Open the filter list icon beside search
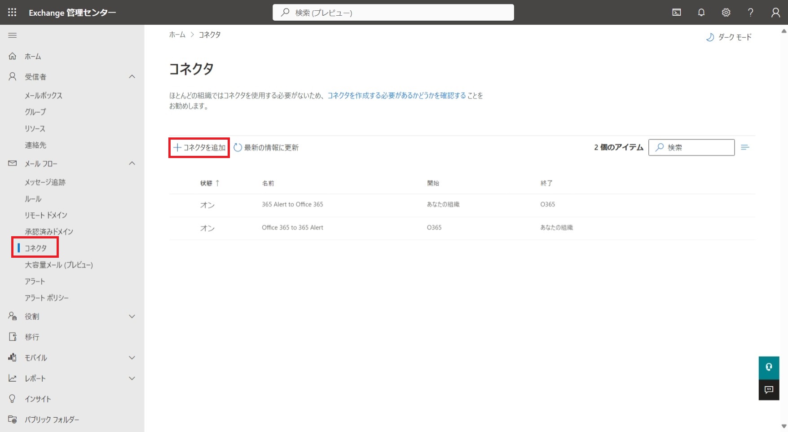Image resolution: width=788 pixels, height=432 pixels. click(x=745, y=147)
